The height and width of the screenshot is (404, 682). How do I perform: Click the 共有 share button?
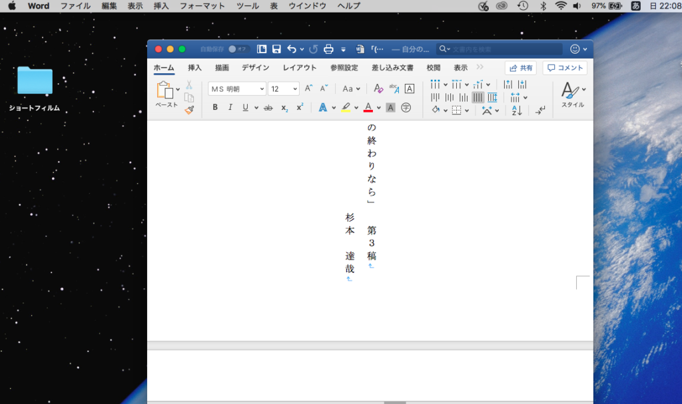521,68
